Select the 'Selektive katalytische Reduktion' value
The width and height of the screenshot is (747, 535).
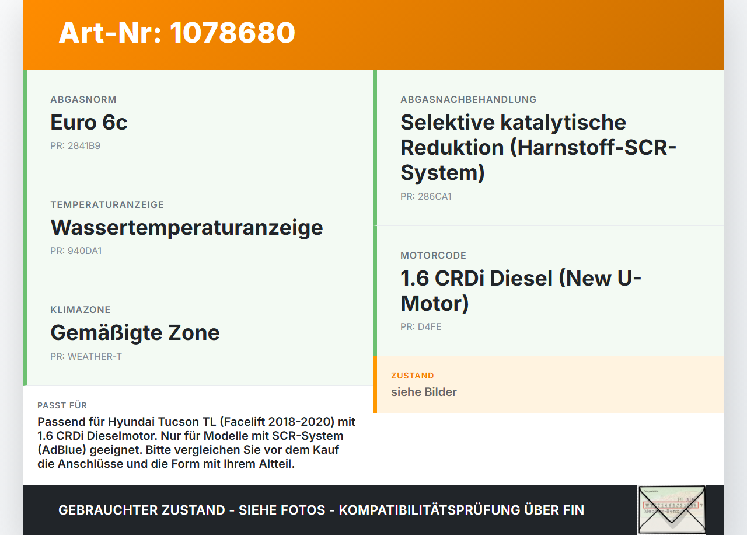point(538,147)
